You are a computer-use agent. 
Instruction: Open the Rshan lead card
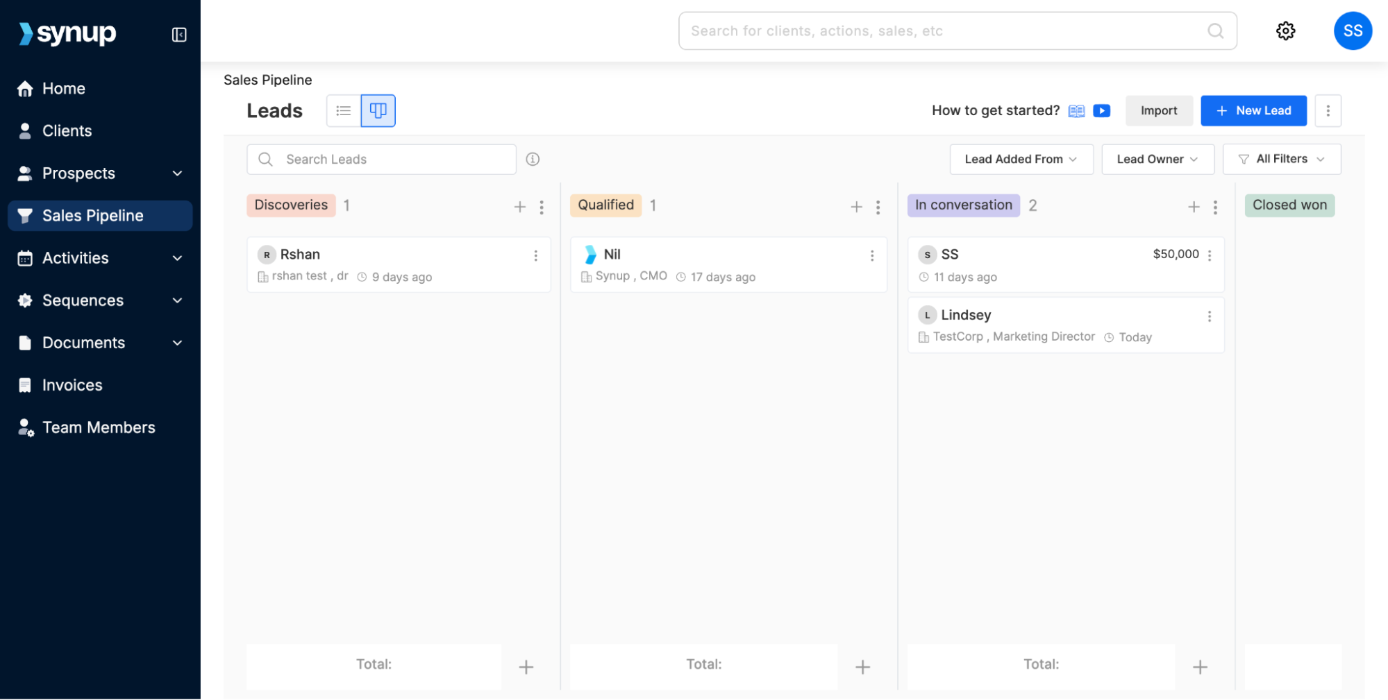click(x=399, y=264)
